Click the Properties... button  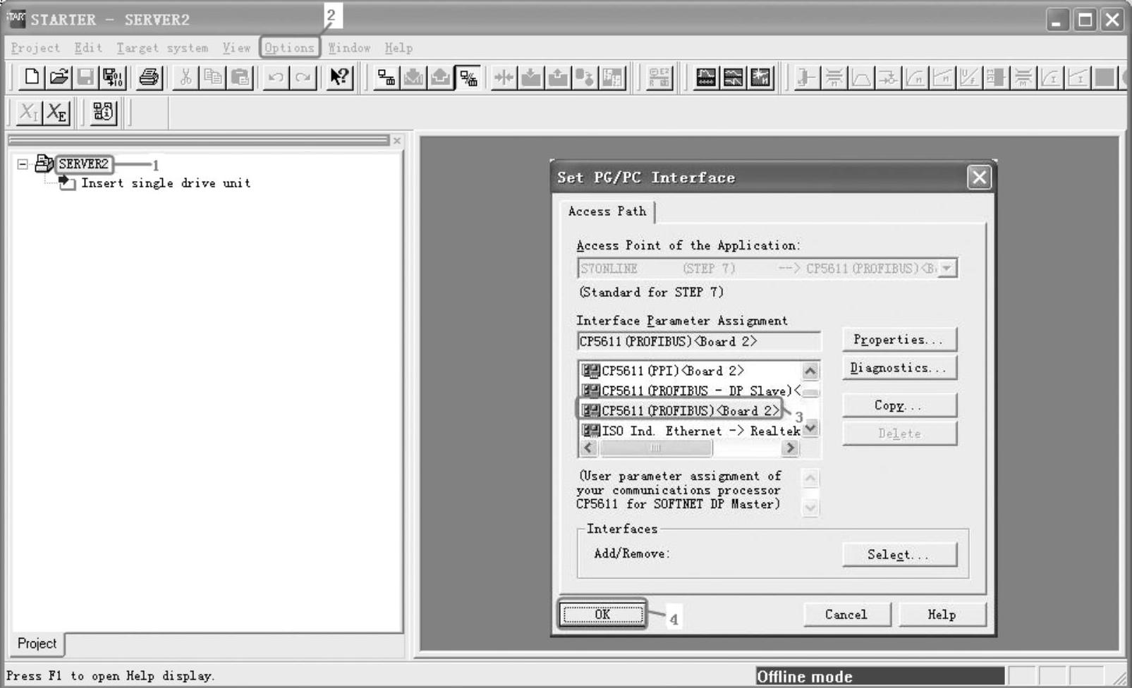click(x=899, y=340)
